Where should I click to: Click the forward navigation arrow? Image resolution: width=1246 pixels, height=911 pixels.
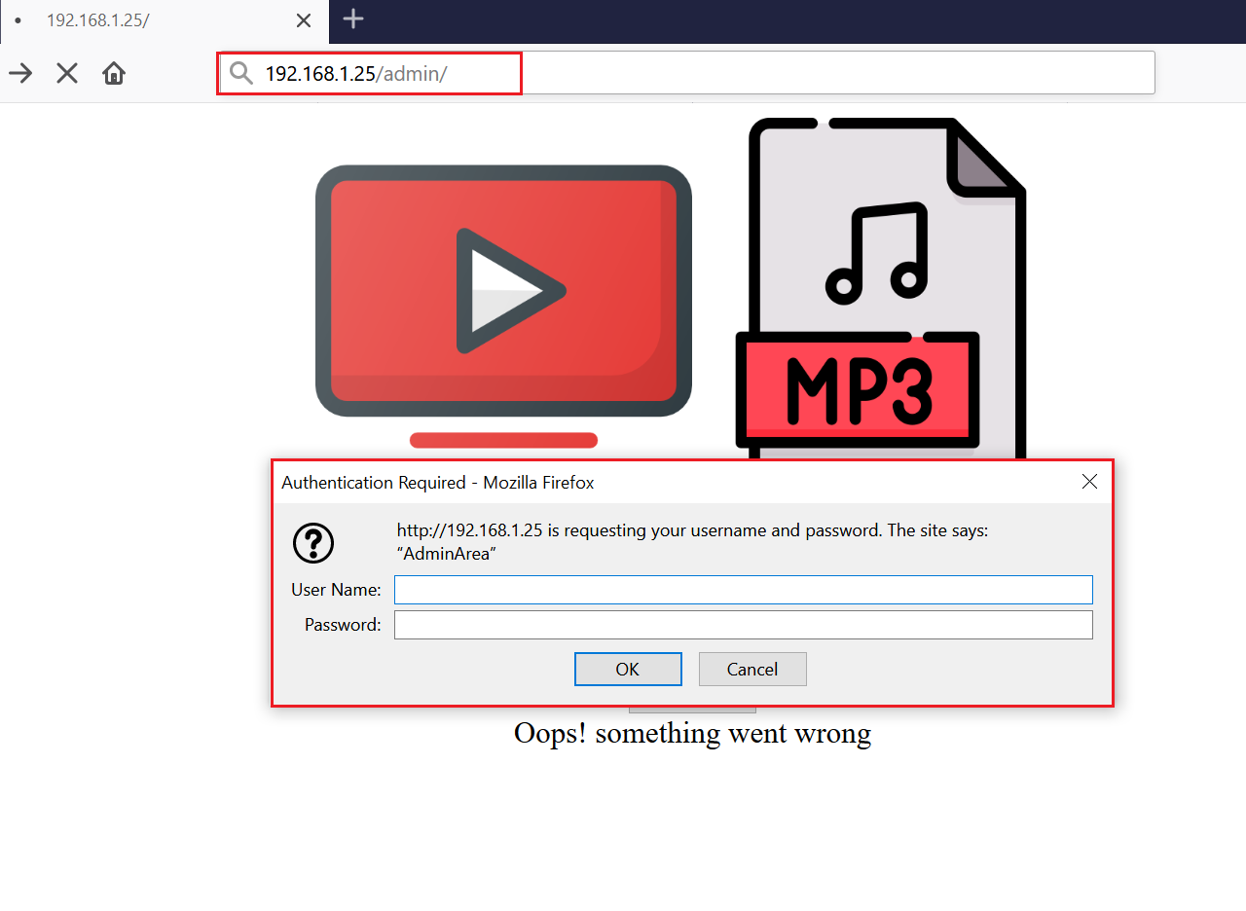[x=20, y=73]
